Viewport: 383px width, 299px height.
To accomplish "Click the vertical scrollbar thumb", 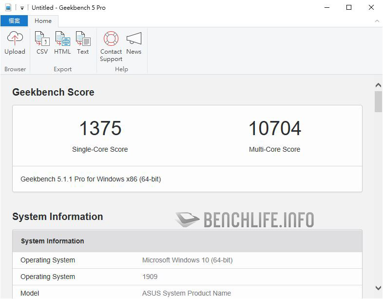I will point(378,102).
